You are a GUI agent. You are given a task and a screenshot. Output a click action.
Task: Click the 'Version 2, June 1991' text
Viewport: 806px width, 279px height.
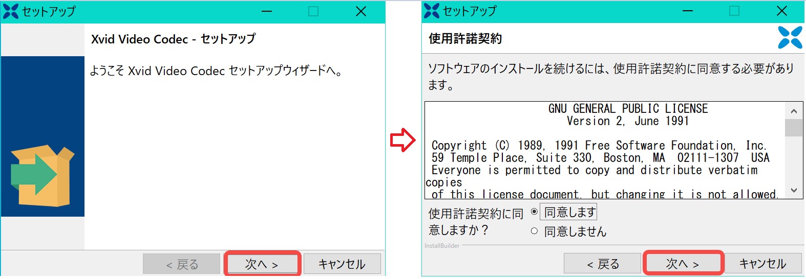click(628, 121)
